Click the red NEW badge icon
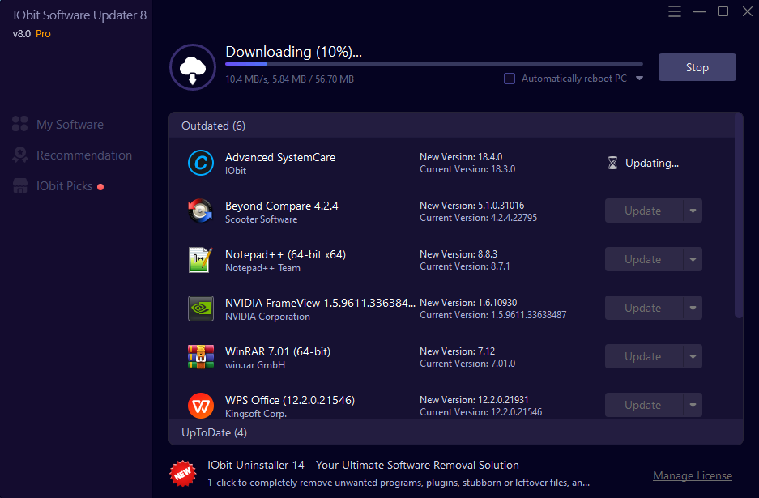Viewport: 759px width, 498px height. point(183,474)
